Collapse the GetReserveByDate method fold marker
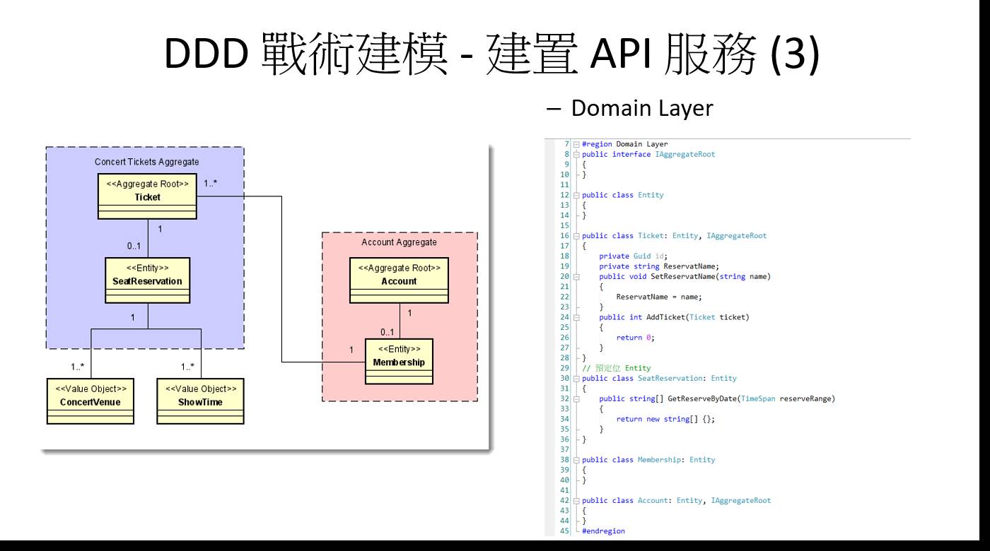Screen dimensions: 990x551 pos(576,399)
